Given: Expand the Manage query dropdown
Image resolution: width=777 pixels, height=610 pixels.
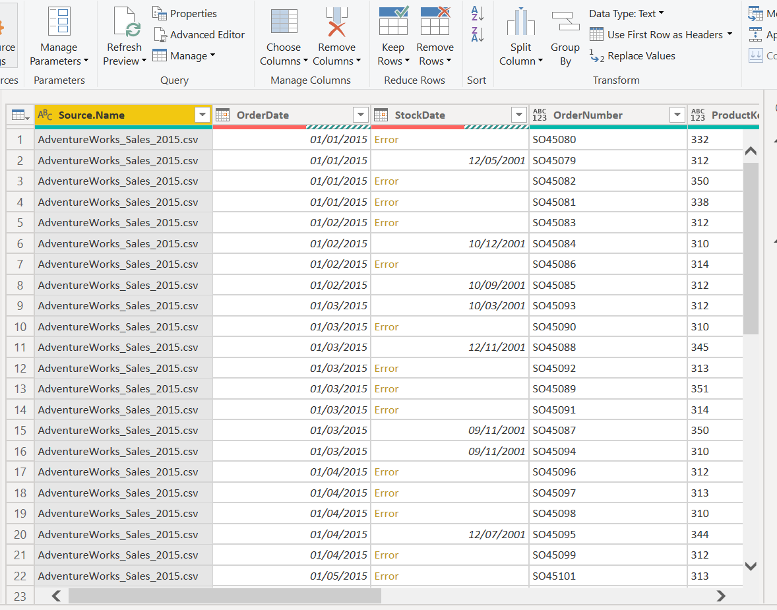Looking at the screenshot, I should 212,55.
